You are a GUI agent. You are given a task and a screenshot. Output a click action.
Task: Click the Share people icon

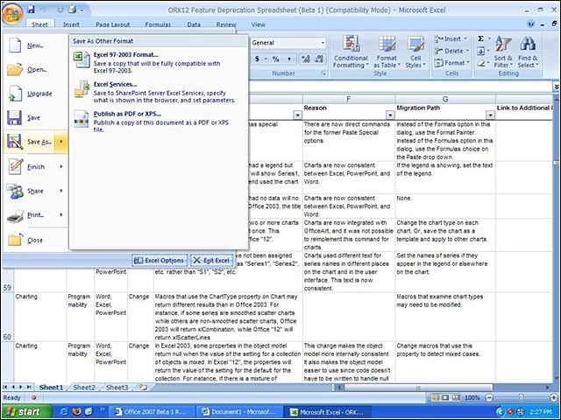15,191
